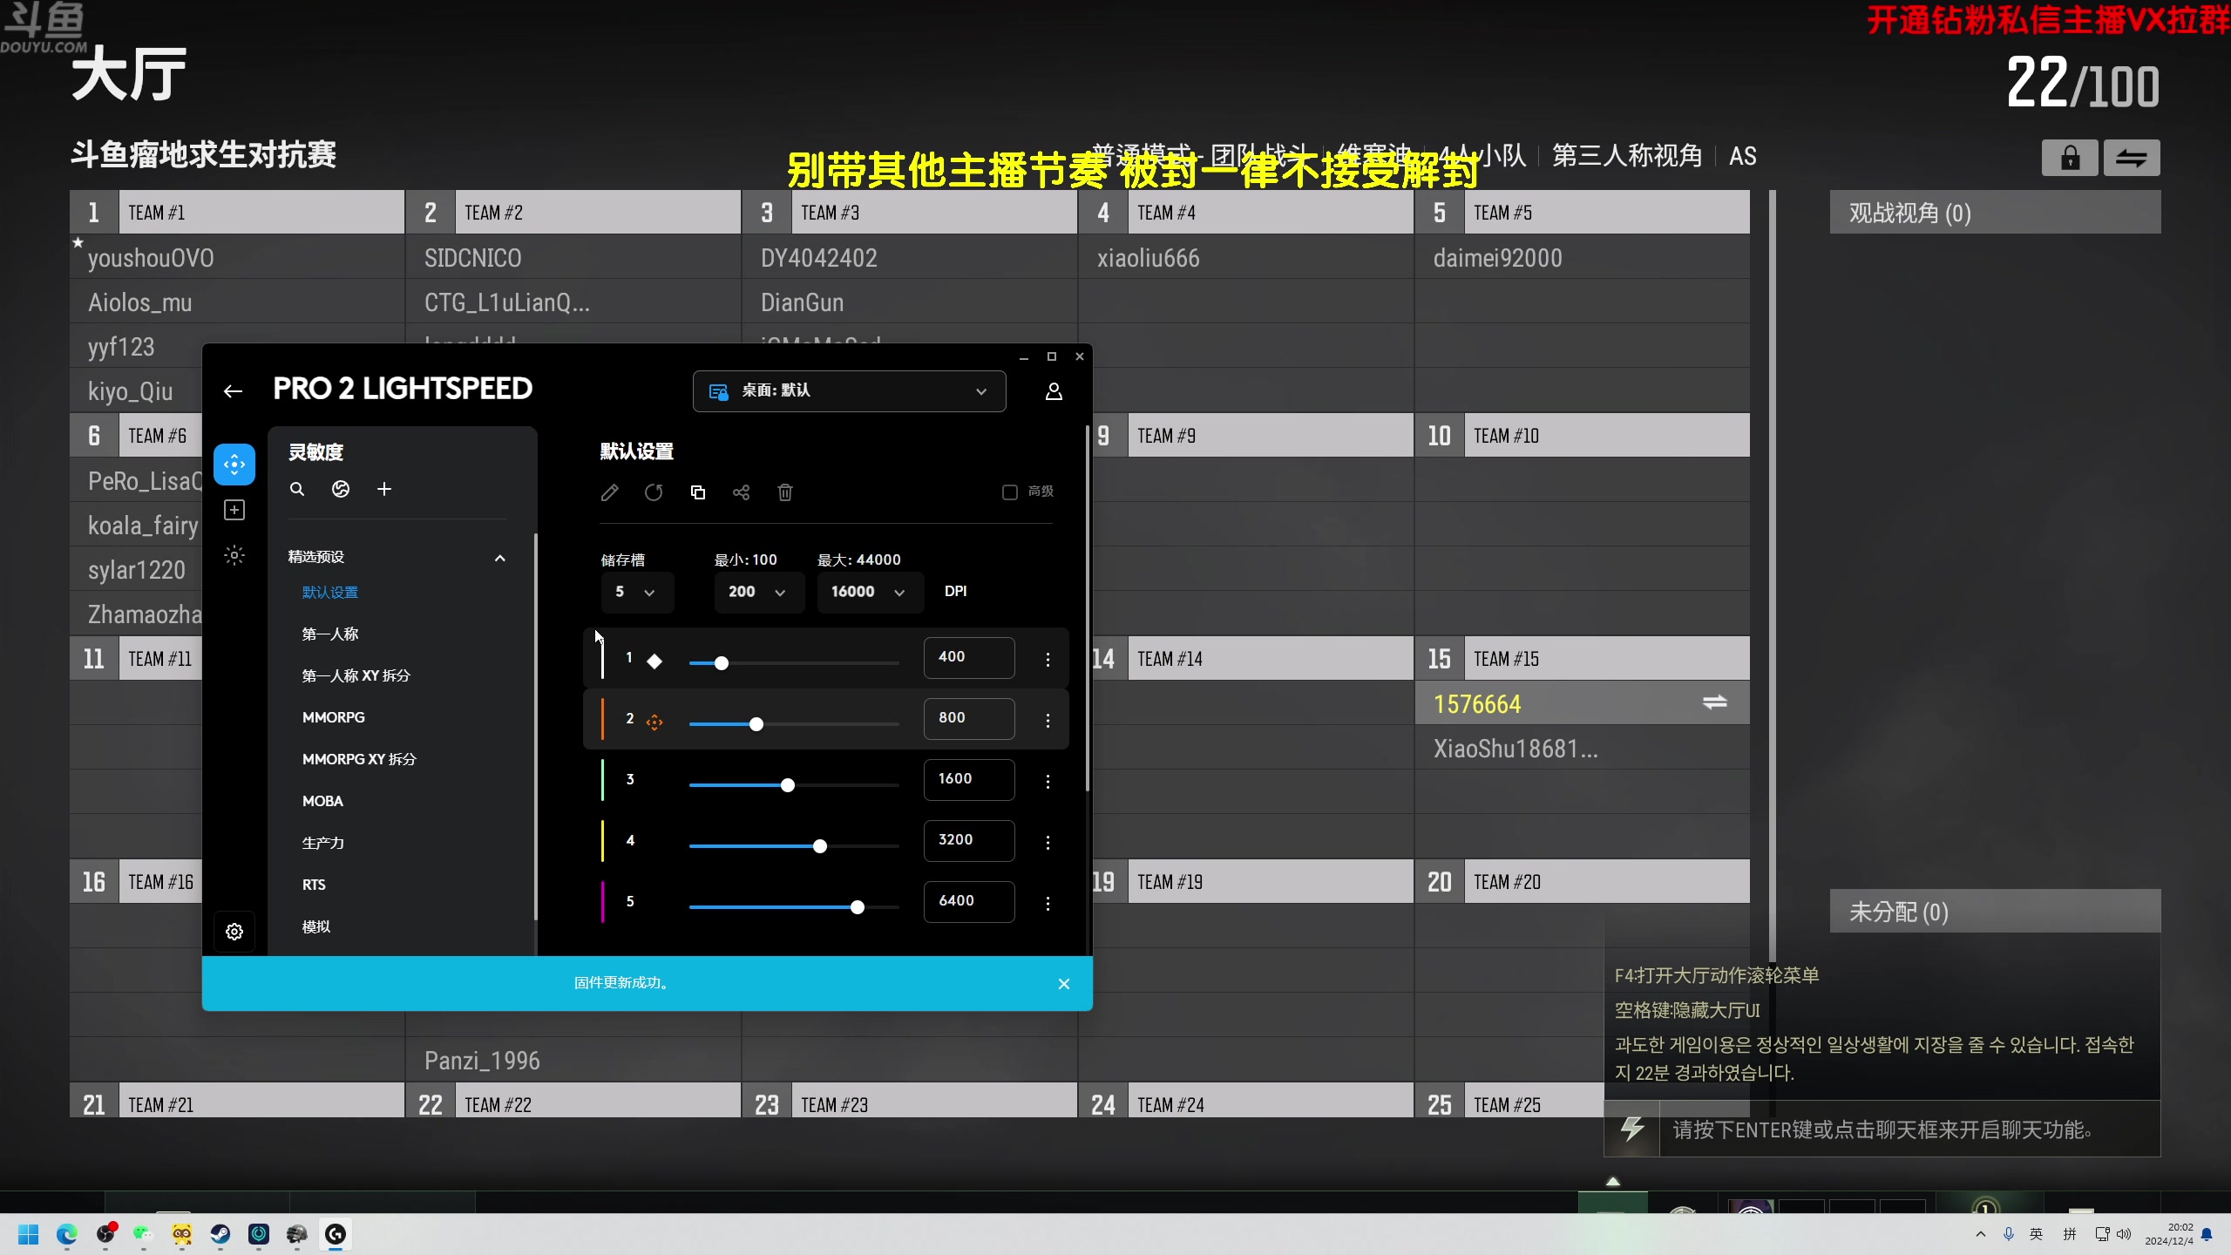Click the swap icon beside 1576664
This screenshot has height=1255, width=2231.
1714,702
